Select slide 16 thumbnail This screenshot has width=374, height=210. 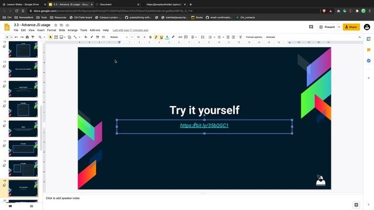click(23, 128)
